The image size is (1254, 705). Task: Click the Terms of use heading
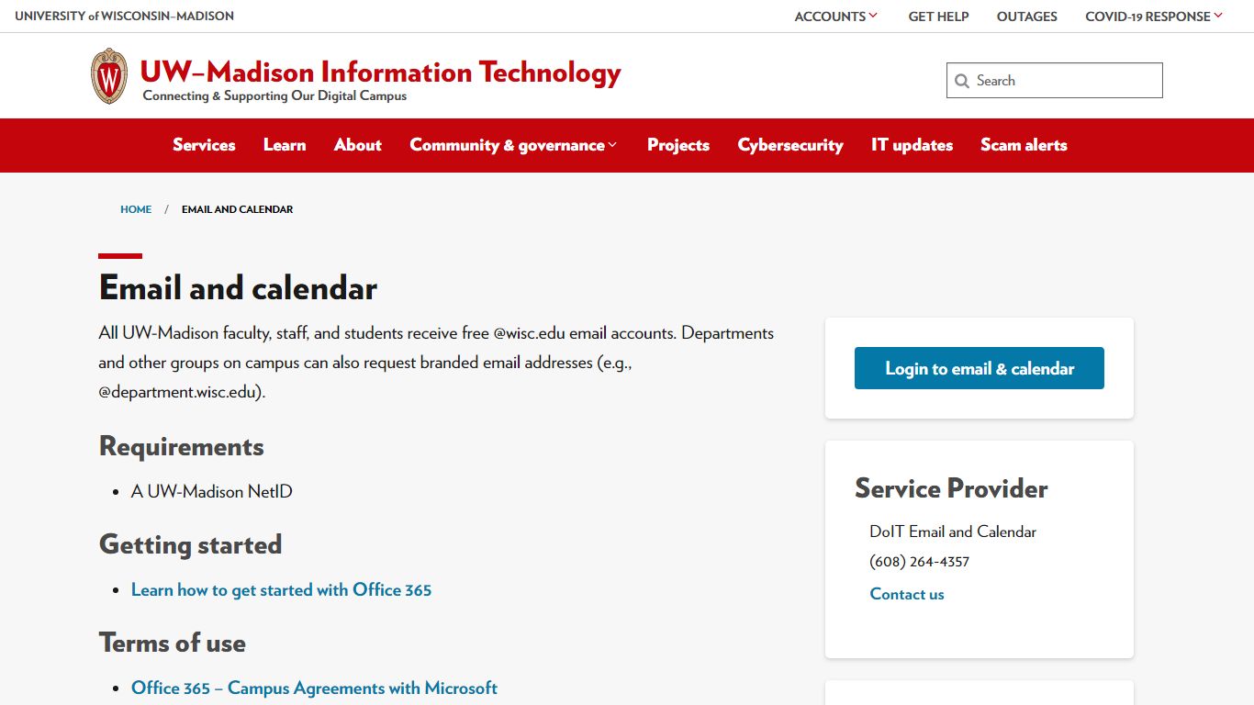point(173,643)
